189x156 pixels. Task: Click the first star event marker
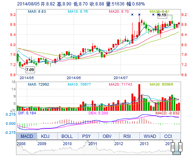[132, 15]
